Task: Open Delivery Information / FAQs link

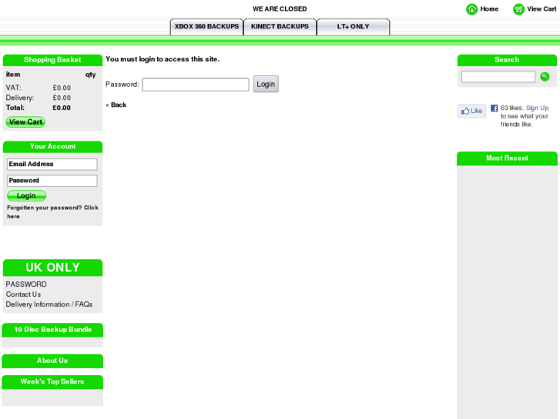Action: click(x=49, y=304)
